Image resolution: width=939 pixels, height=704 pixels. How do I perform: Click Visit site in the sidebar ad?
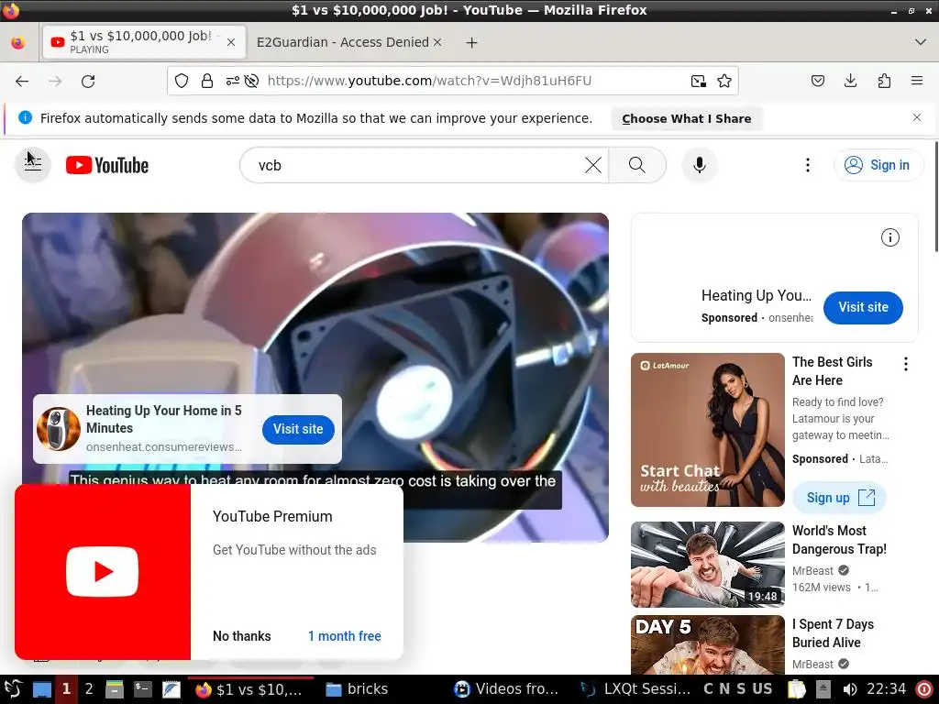pyautogui.click(x=863, y=308)
